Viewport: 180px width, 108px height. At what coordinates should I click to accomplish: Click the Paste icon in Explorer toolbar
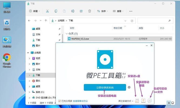click(x=64, y=11)
